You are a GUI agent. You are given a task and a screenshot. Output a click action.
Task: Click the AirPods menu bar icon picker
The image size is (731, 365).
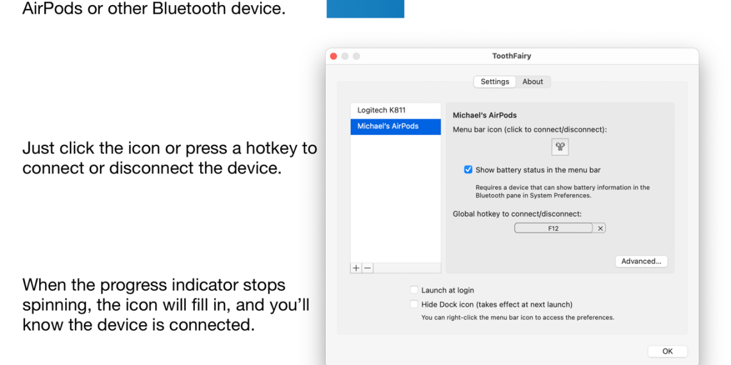(x=560, y=147)
